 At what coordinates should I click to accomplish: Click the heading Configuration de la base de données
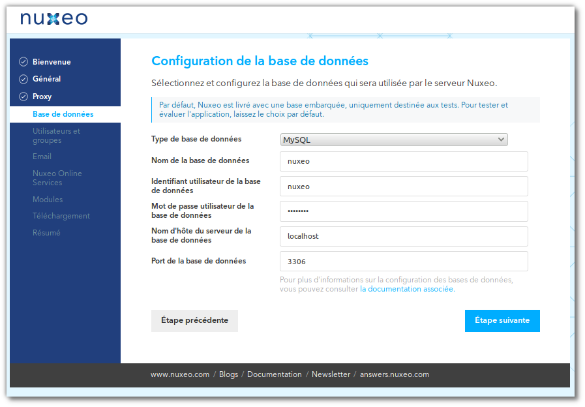pos(260,61)
